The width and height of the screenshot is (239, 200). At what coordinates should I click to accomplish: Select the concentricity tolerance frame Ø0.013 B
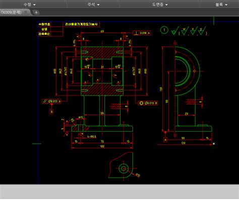tap(148, 103)
